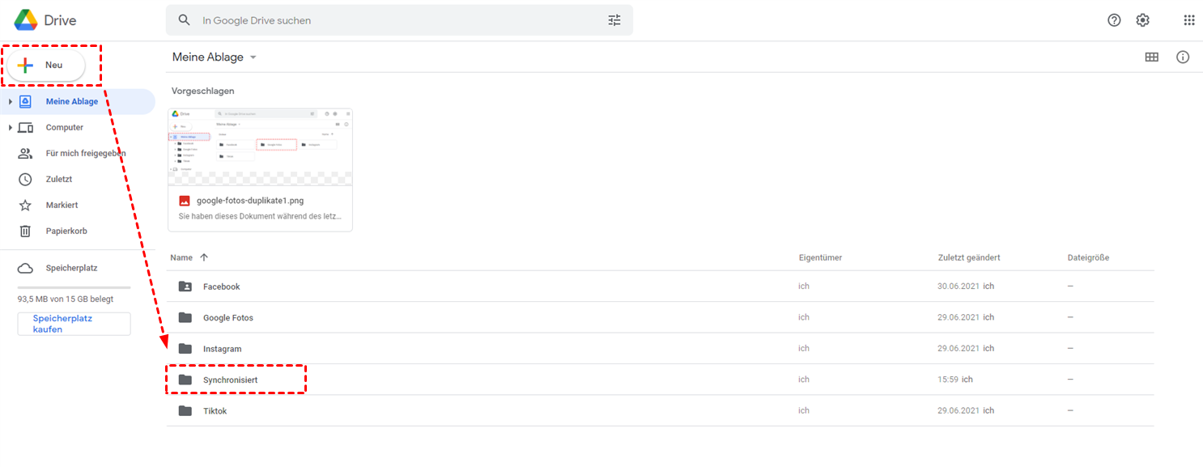
Task: Click the Neu button
Action: point(47,66)
